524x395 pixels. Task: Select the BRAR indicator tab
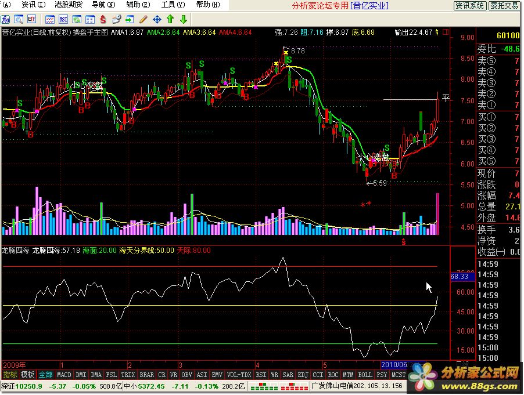[147, 375]
